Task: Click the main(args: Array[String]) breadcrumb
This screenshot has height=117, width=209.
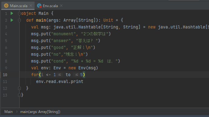Action: [40, 112]
